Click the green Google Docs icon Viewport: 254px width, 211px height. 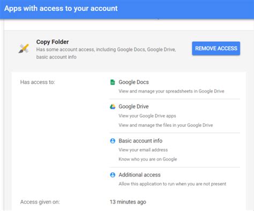pos(113,82)
